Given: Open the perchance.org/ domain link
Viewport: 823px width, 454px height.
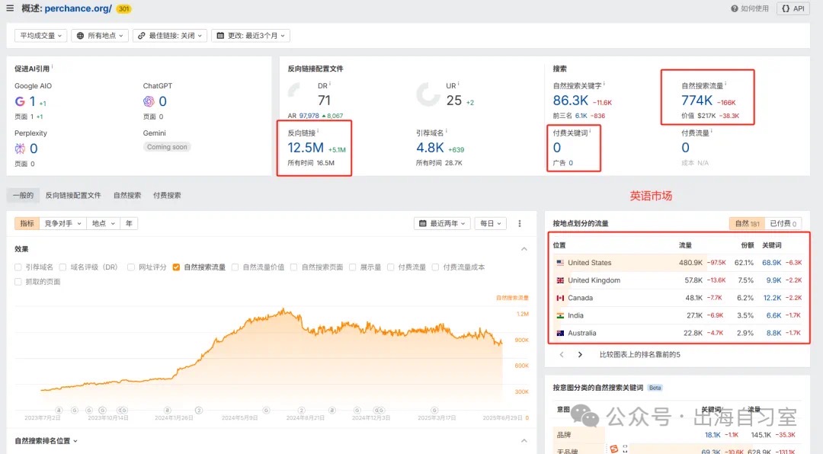Looking at the screenshot, I should 77,9.
